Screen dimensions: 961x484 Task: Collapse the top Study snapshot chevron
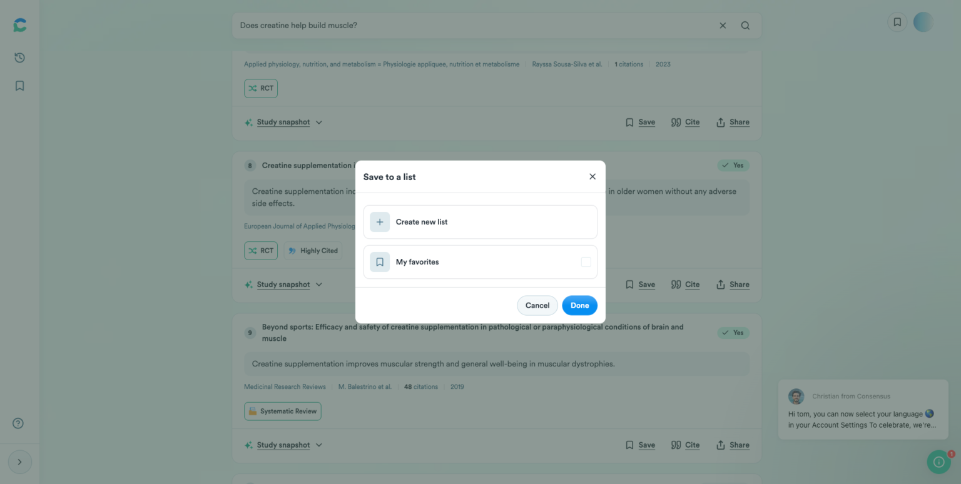(x=320, y=122)
